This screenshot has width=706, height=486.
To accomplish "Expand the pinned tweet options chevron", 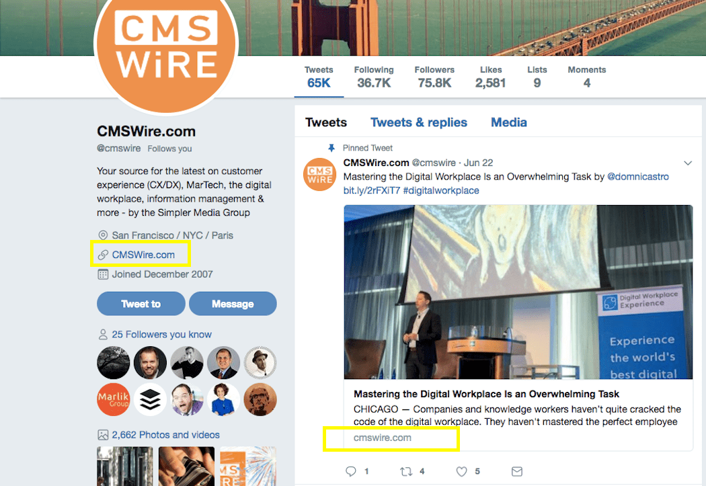I will [688, 163].
